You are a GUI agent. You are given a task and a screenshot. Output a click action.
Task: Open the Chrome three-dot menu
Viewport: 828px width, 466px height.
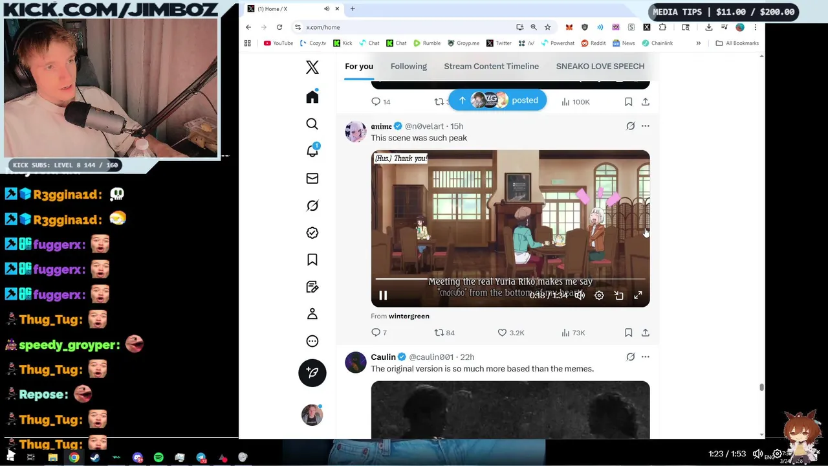755,27
